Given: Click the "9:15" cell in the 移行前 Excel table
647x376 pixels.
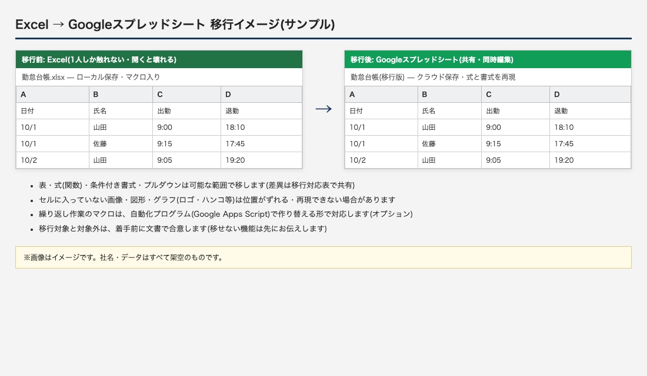Looking at the screenshot, I should tap(187, 144).
